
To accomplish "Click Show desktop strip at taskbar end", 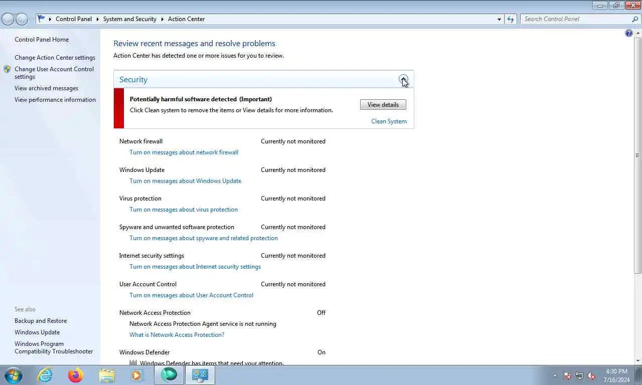I will point(638,375).
